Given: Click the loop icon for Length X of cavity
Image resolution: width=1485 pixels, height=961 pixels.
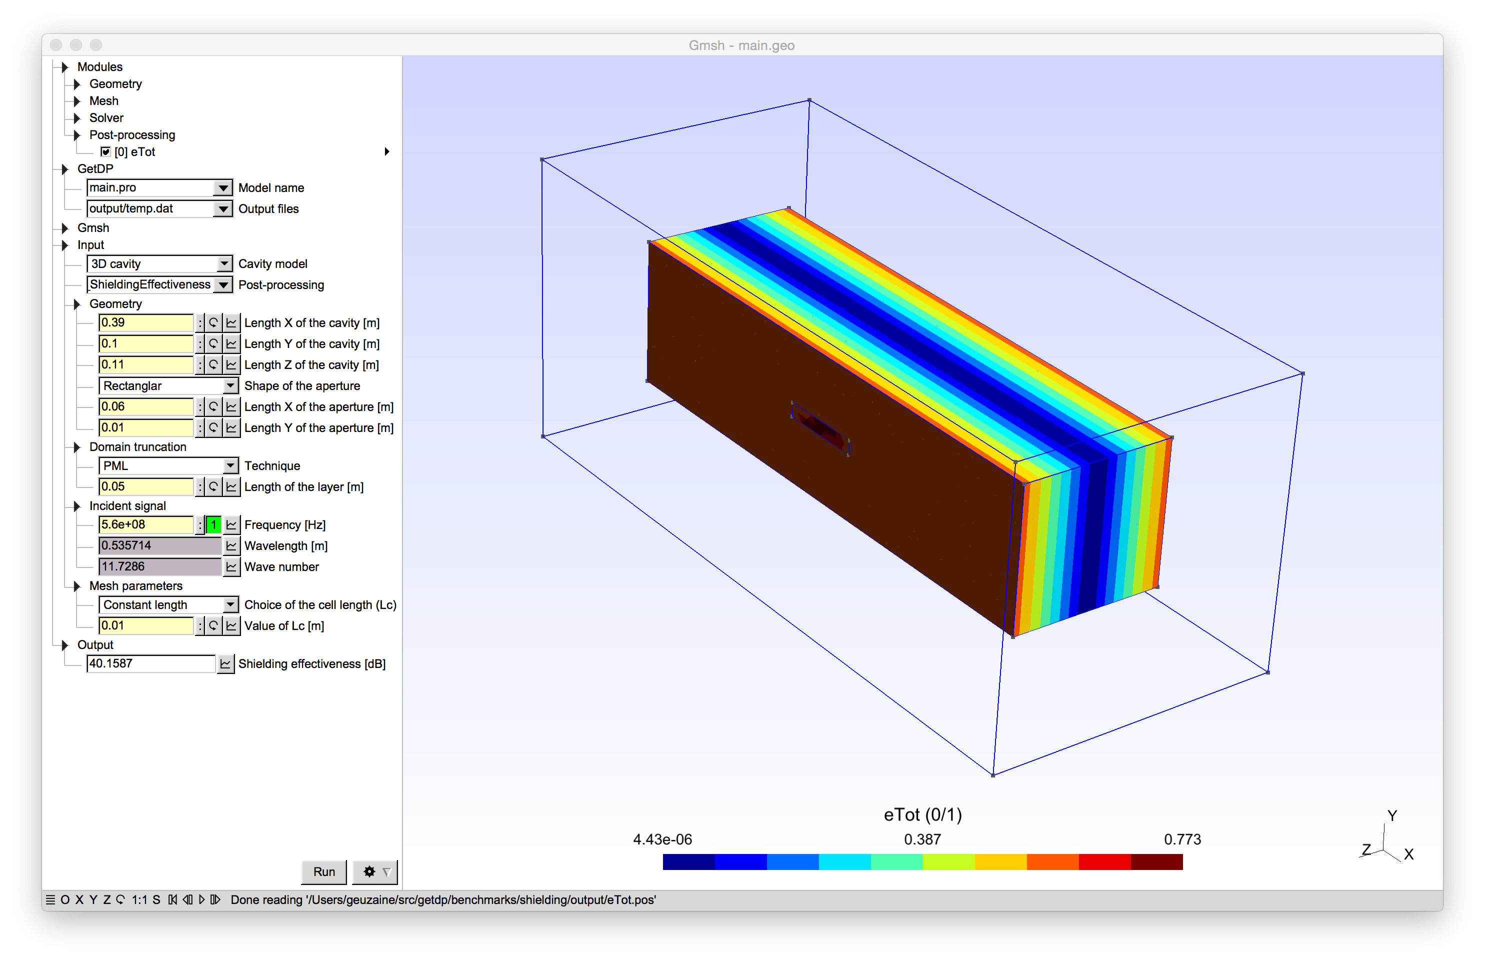Looking at the screenshot, I should [213, 322].
